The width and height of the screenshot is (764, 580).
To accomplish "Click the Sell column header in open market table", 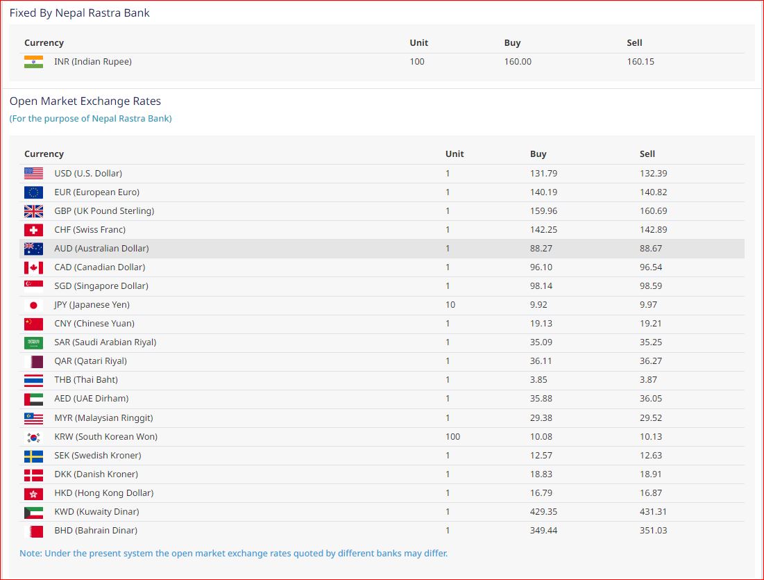I will tap(647, 154).
